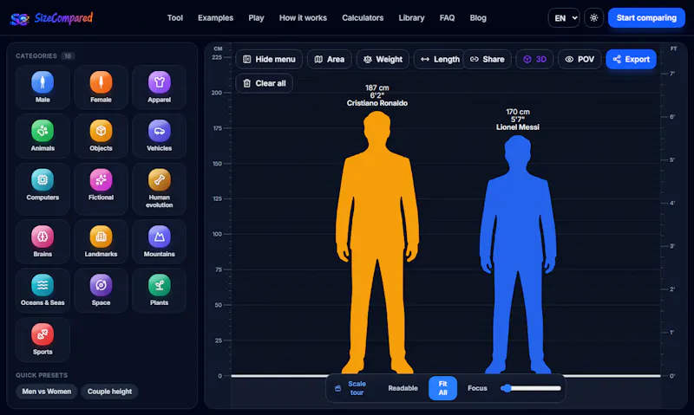Click the 170 cm height label
Screen dimensions: 694x415
pos(518,112)
